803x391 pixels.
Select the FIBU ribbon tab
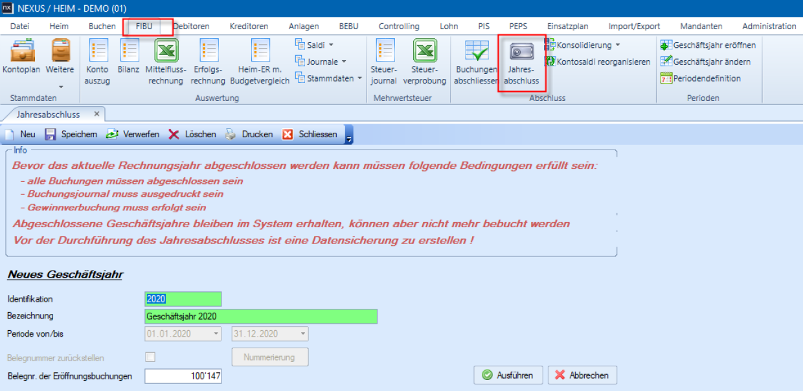click(144, 27)
